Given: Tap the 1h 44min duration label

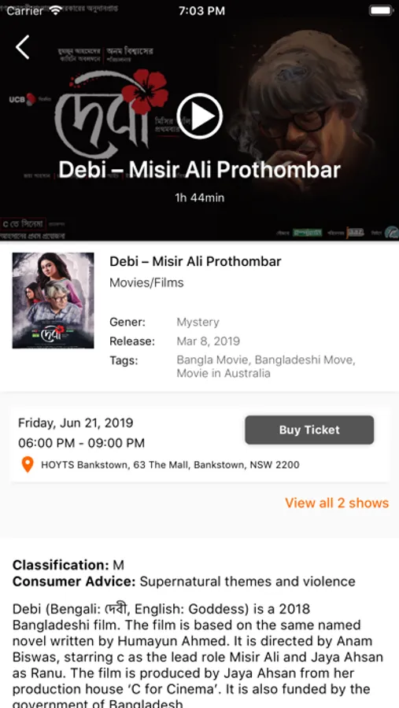Looking at the screenshot, I should (x=199, y=197).
